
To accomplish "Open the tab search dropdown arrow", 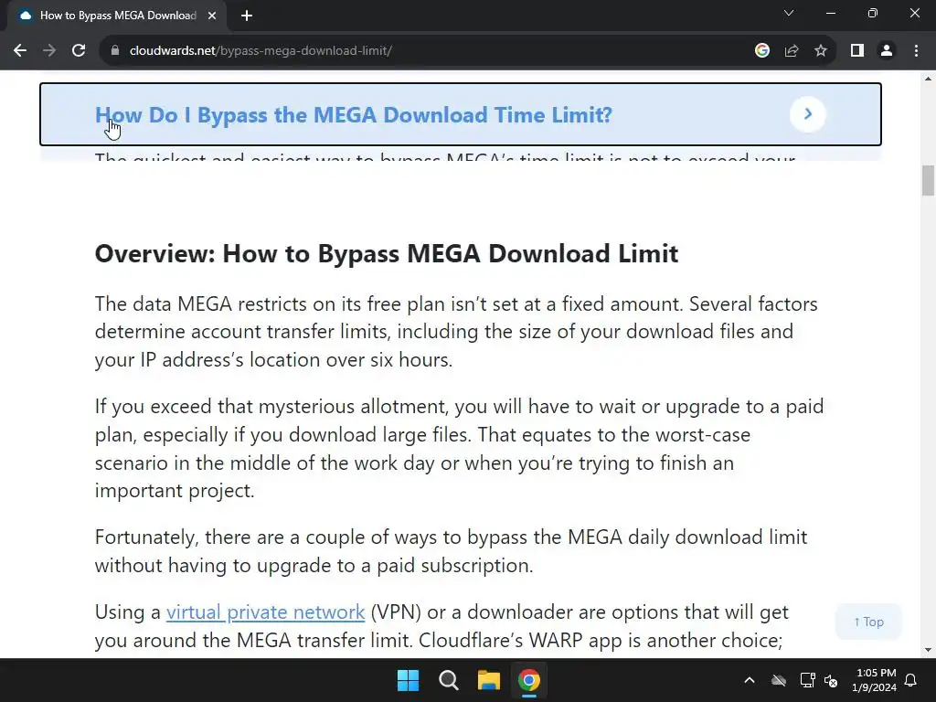I will tap(789, 13).
